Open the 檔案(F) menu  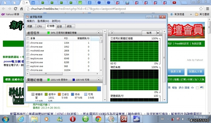pyautogui.click(x=31, y=21)
